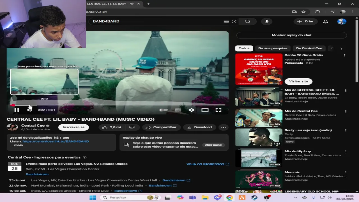
Task: Open media control icon in Chrome toolbar
Action: tap(333, 12)
